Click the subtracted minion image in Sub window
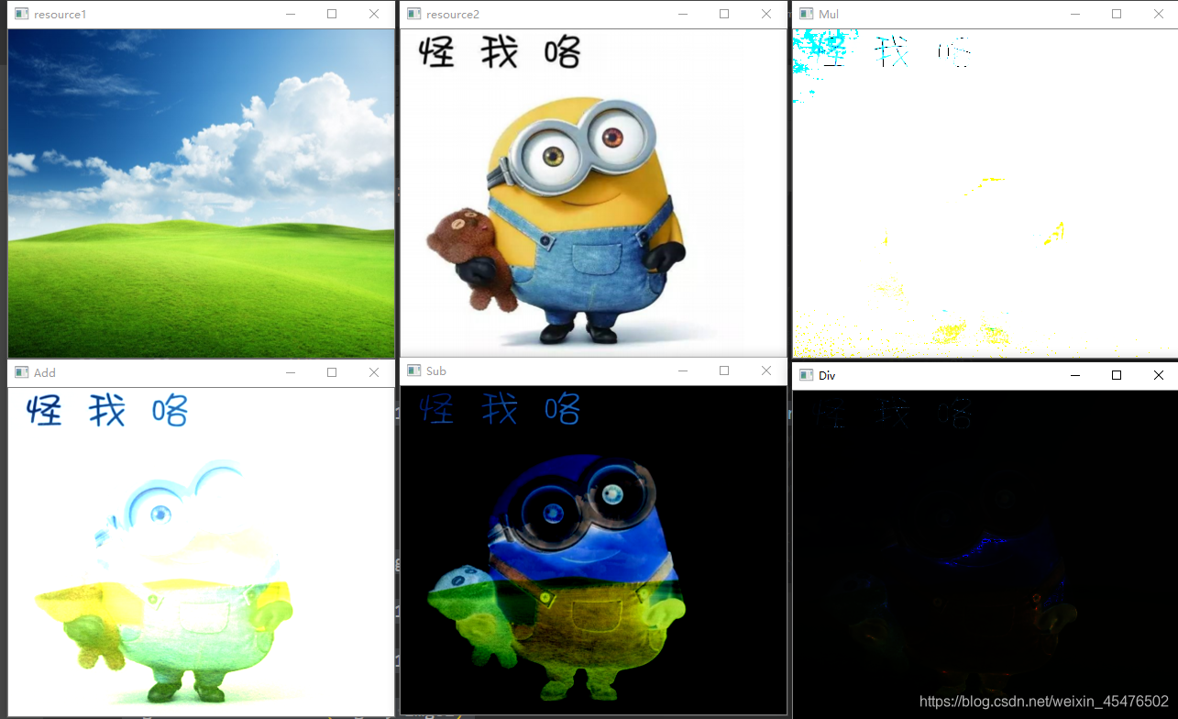The height and width of the screenshot is (719, 1178). (x=593, y=550)
